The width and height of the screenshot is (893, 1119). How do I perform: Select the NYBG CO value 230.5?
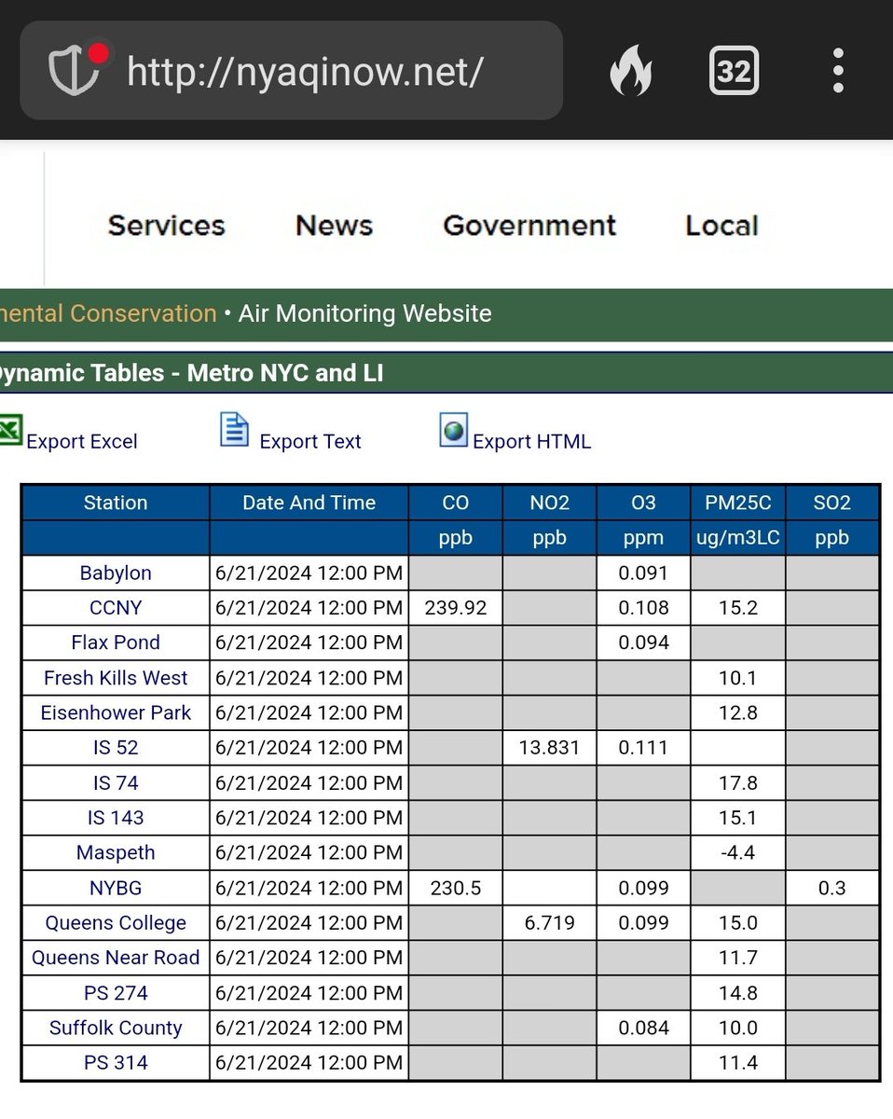(x=456, y=888)
